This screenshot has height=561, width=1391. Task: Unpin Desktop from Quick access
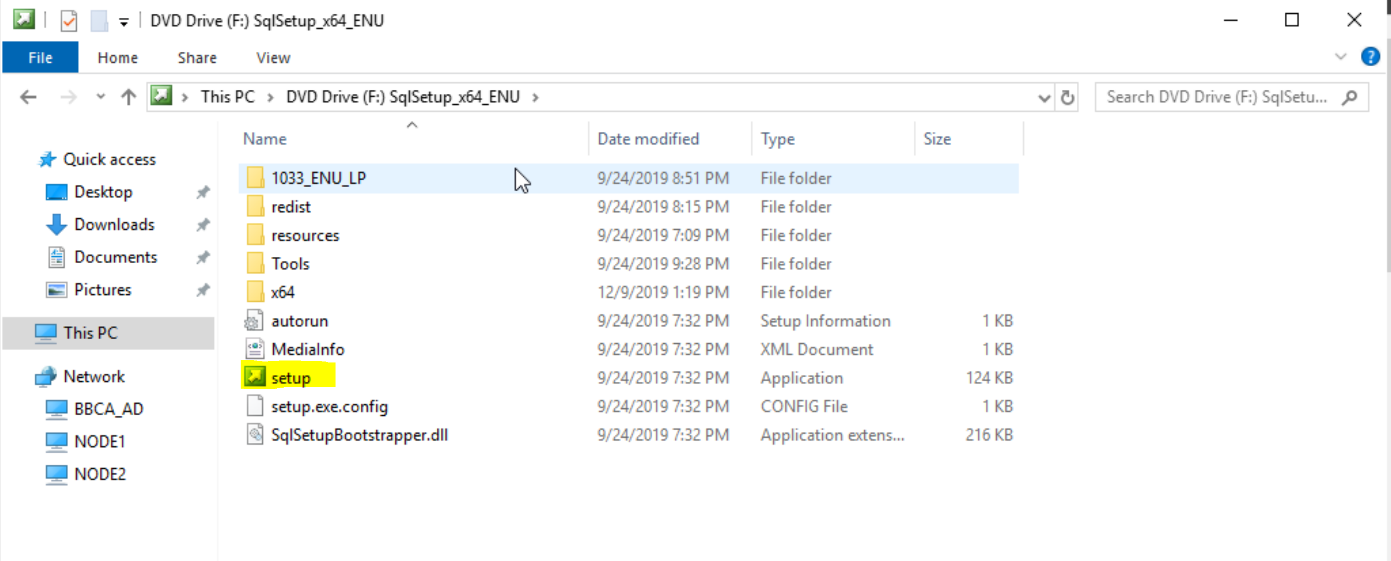click(x=203, y=192)
